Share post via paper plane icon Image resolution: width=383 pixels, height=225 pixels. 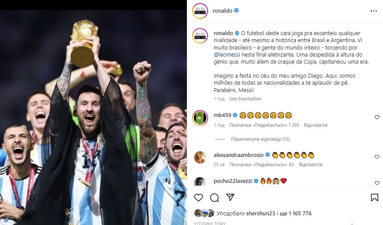point(230,197)
